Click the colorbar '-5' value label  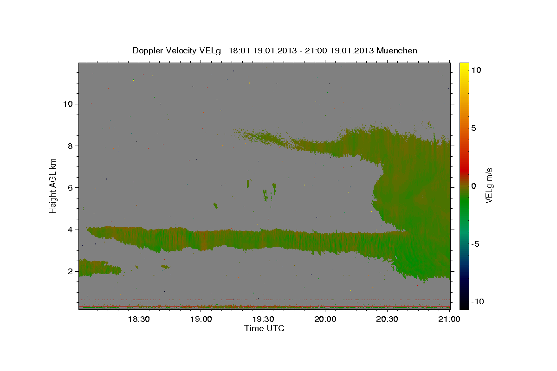pos(475,244)
